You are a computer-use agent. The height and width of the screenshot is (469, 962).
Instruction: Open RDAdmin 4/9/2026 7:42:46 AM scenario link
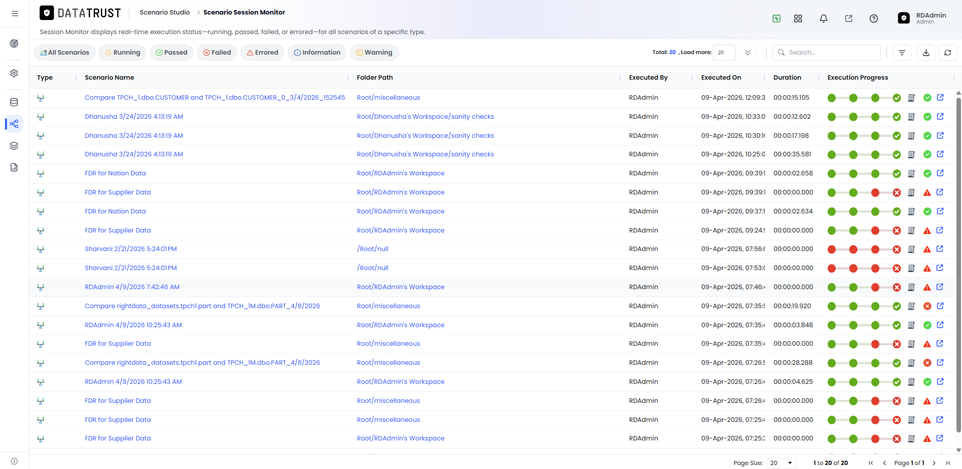coord(132,287)
